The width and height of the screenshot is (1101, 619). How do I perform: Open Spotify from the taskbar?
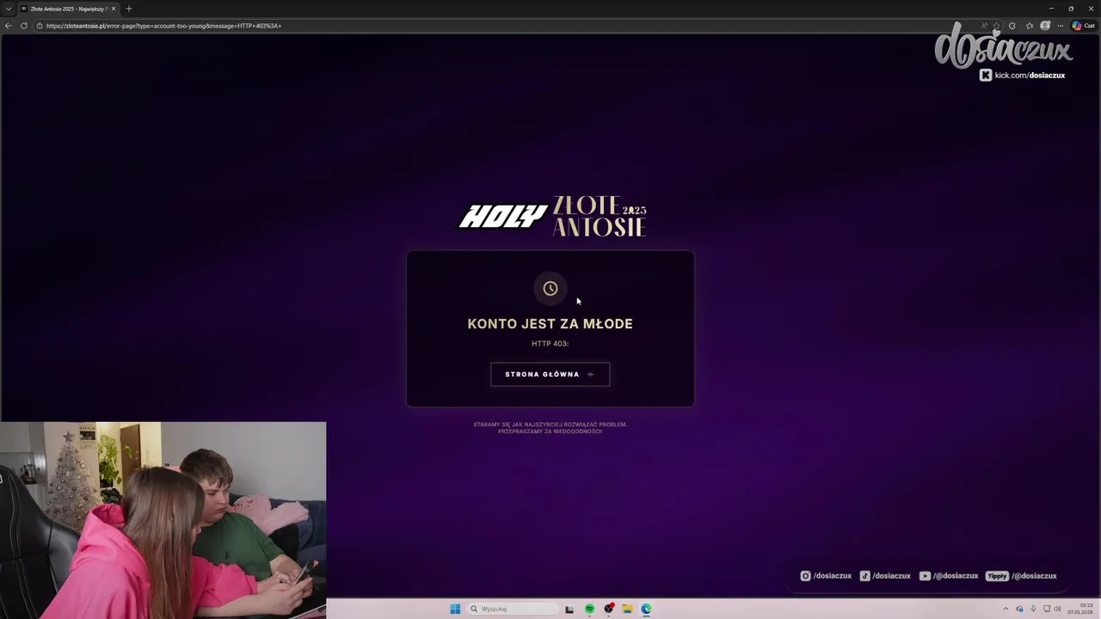[589, 609]
